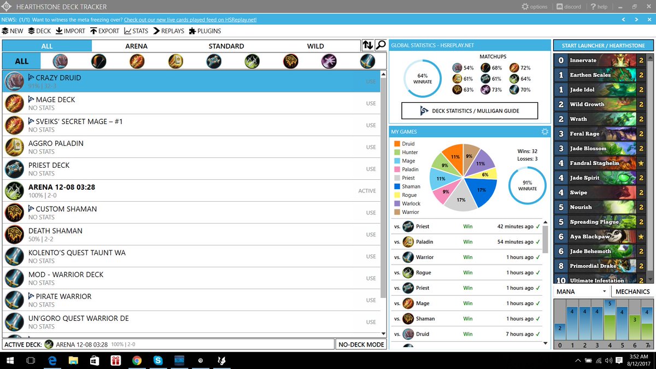Click live cards feed HSReplay link
656x369 pixels.
[190, 20]
